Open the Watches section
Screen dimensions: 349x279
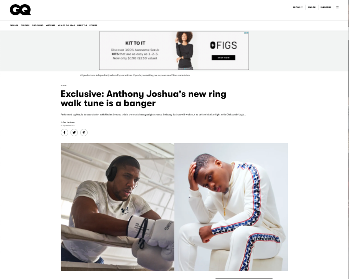point(51,25)
